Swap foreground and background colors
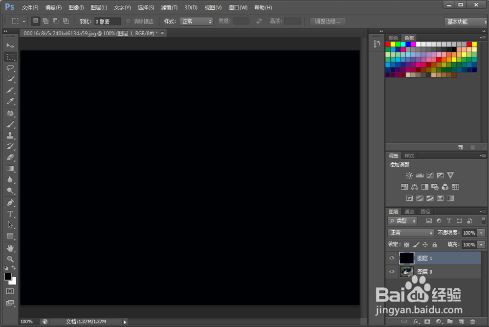This screenshot has width=489, height=327. coord(14,268)
